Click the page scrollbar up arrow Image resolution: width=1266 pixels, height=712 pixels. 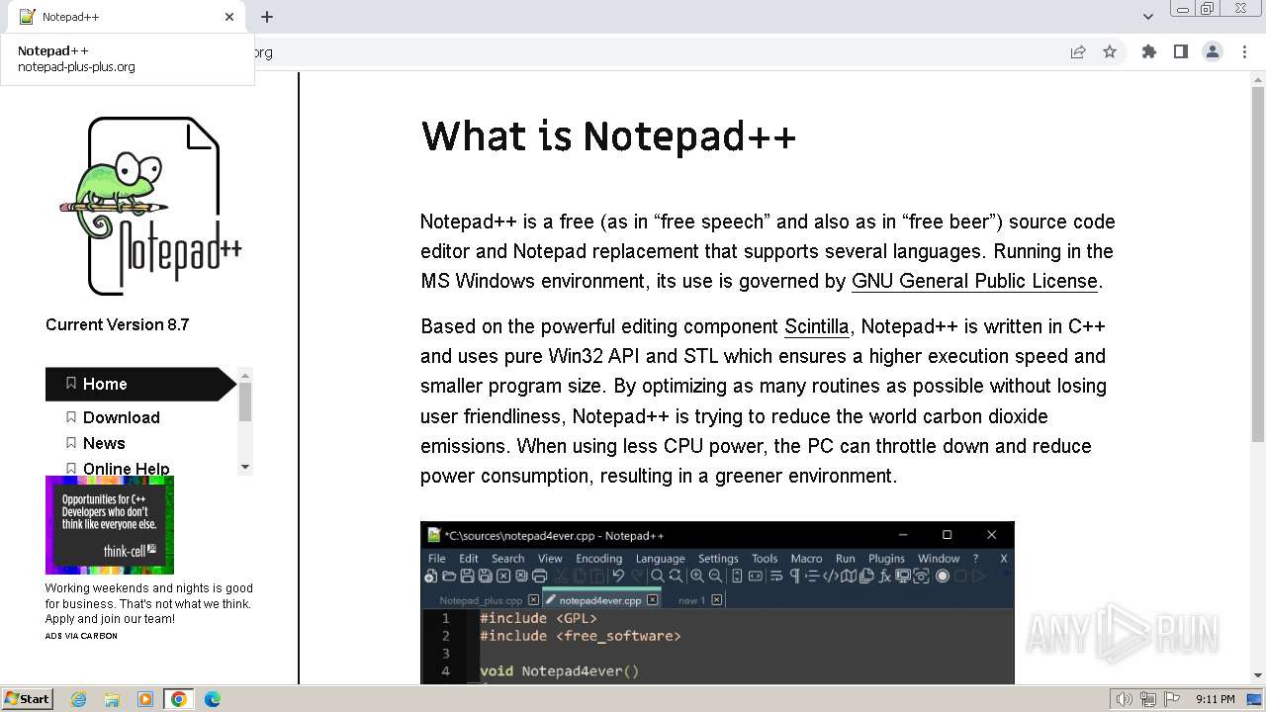point(1258,79)
